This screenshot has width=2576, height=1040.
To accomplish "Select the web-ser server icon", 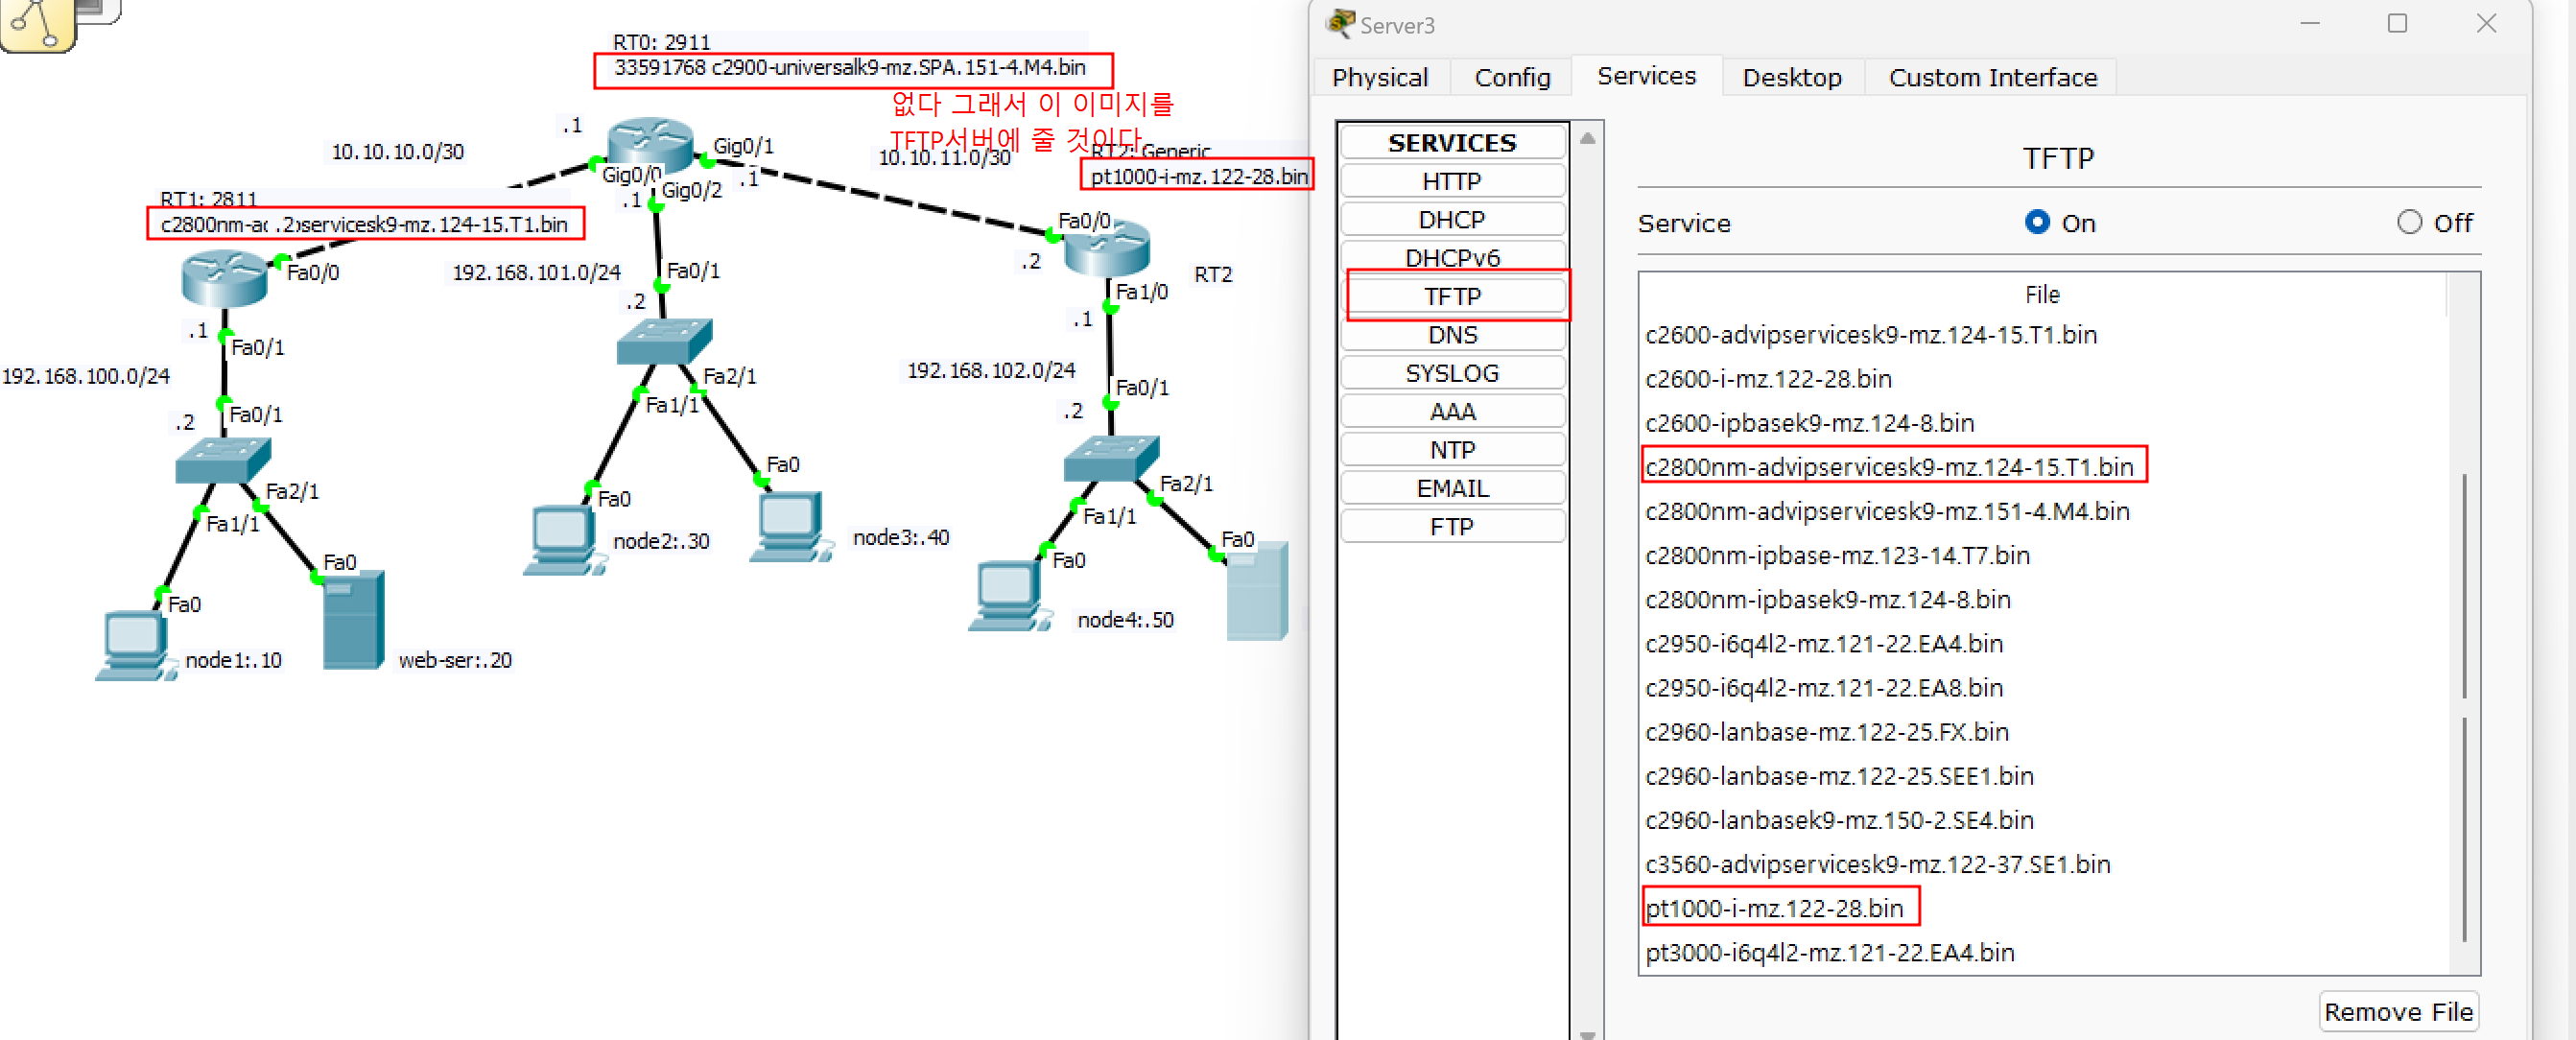I will click(353, 620).
